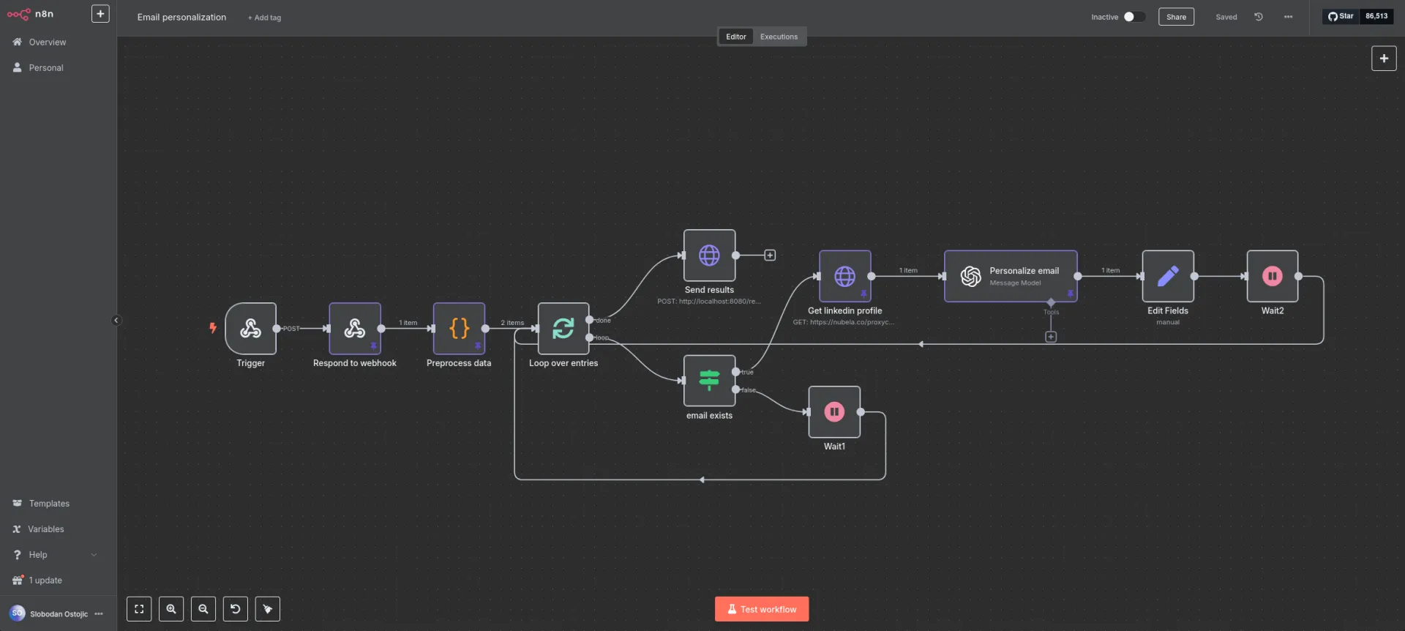Switch to the Executions tab
This screenshot has height=631, width=1405.
pos(779,37)
